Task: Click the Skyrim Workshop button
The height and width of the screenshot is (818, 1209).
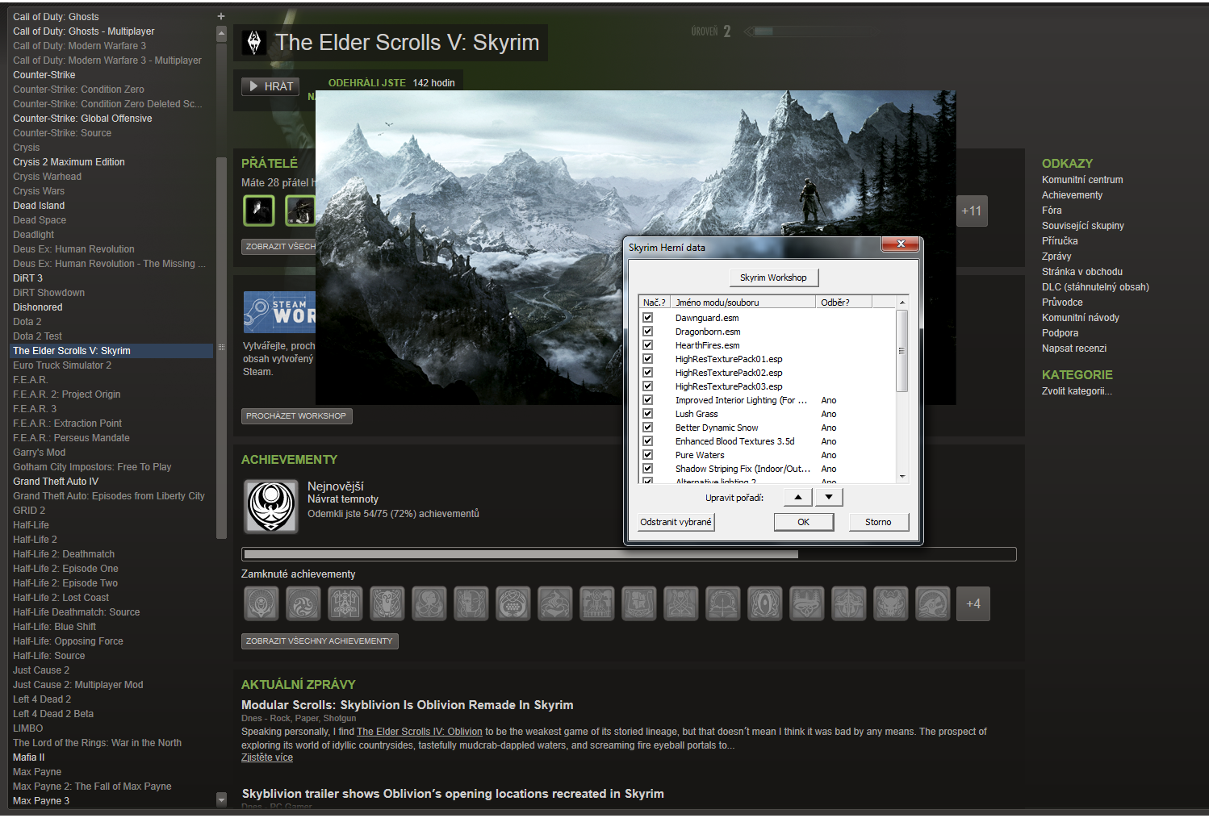Action: [773, 278]
